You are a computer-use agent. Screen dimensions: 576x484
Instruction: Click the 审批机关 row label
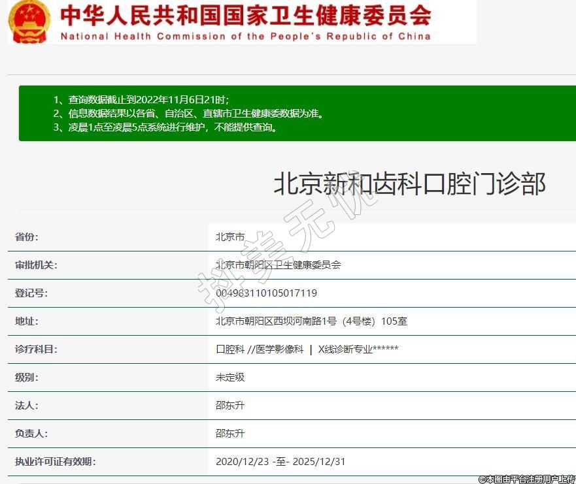36,265
